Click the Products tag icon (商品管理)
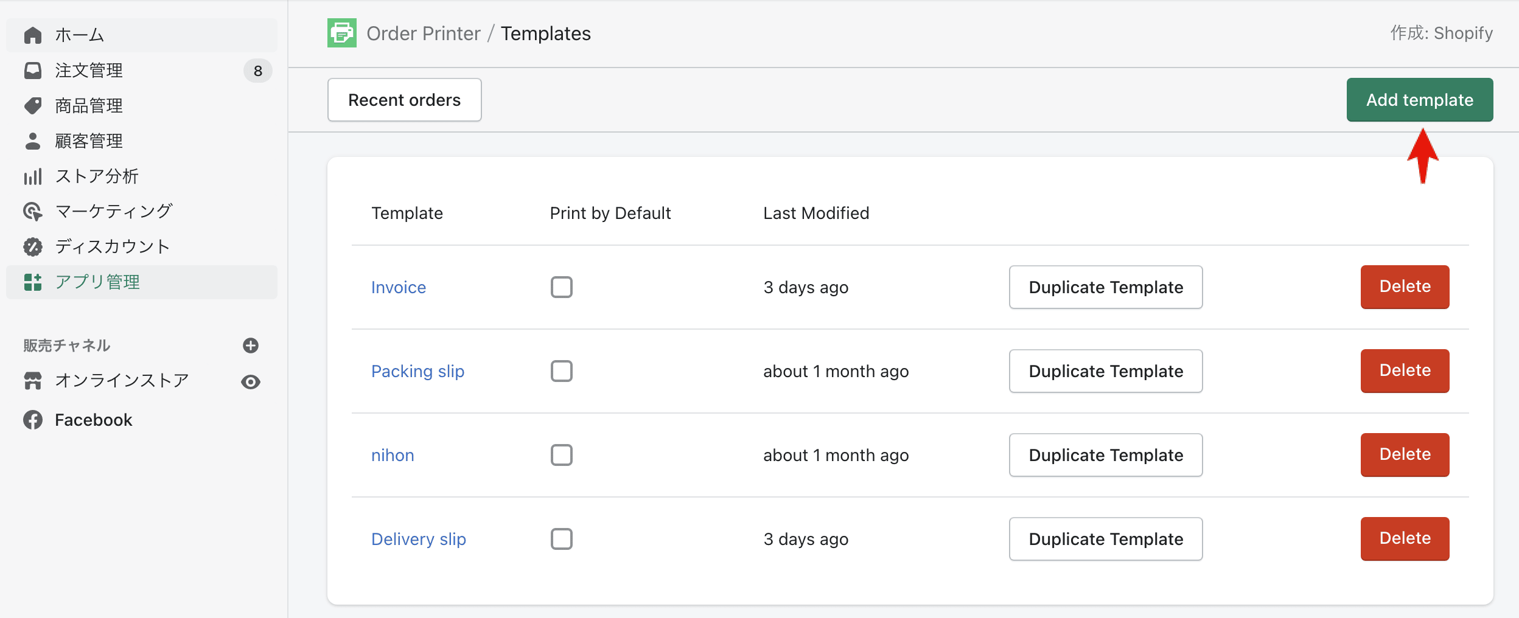 (33, 106)
